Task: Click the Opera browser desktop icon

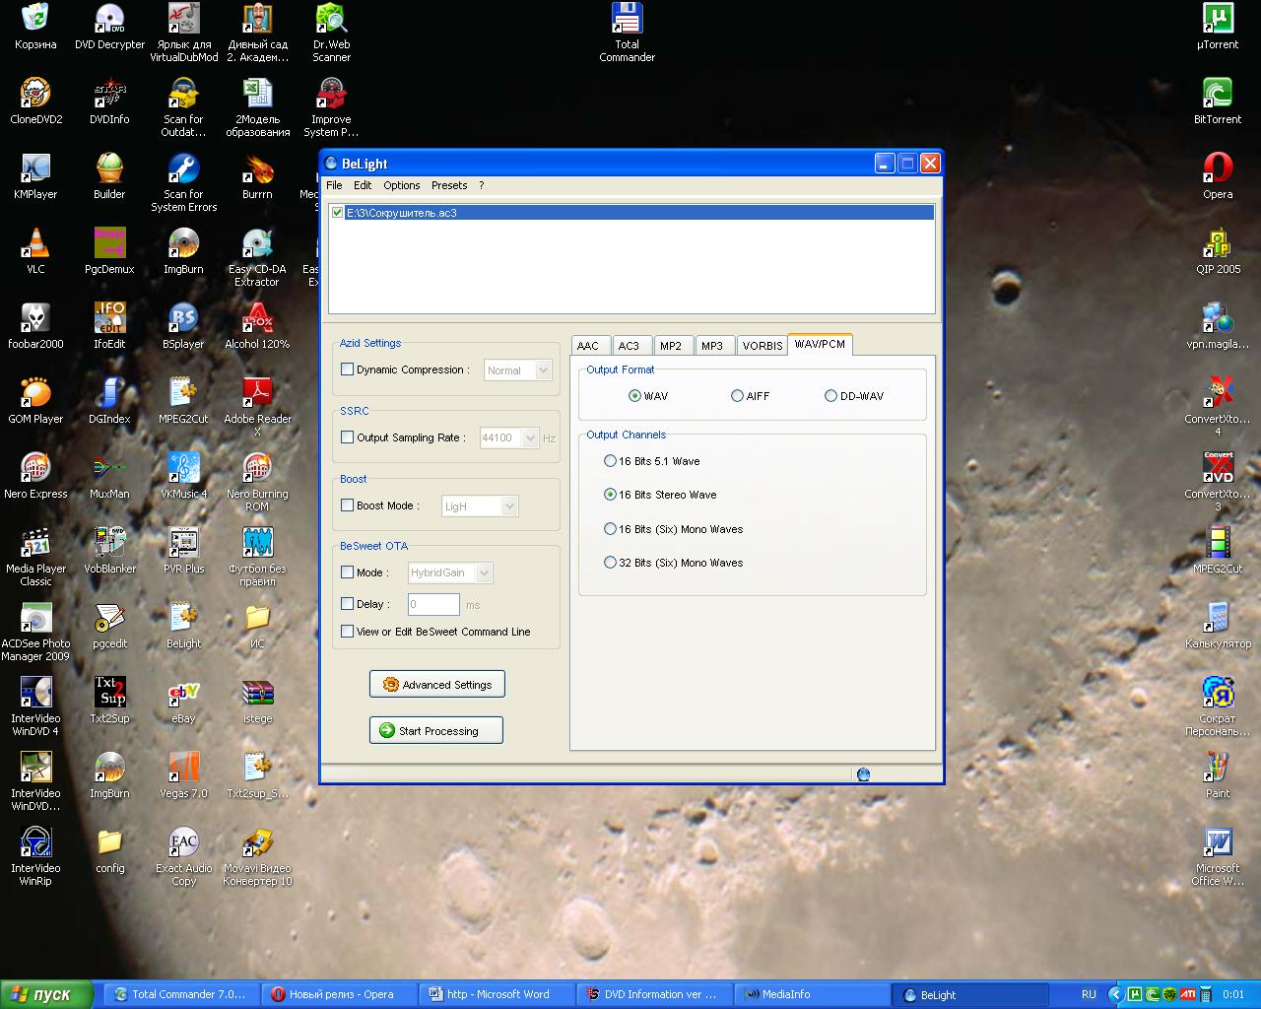Action: (x=1218, y=177)
